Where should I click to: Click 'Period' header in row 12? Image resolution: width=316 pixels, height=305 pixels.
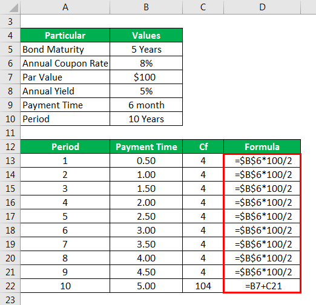pyautogui.click(x=65, y=146)
